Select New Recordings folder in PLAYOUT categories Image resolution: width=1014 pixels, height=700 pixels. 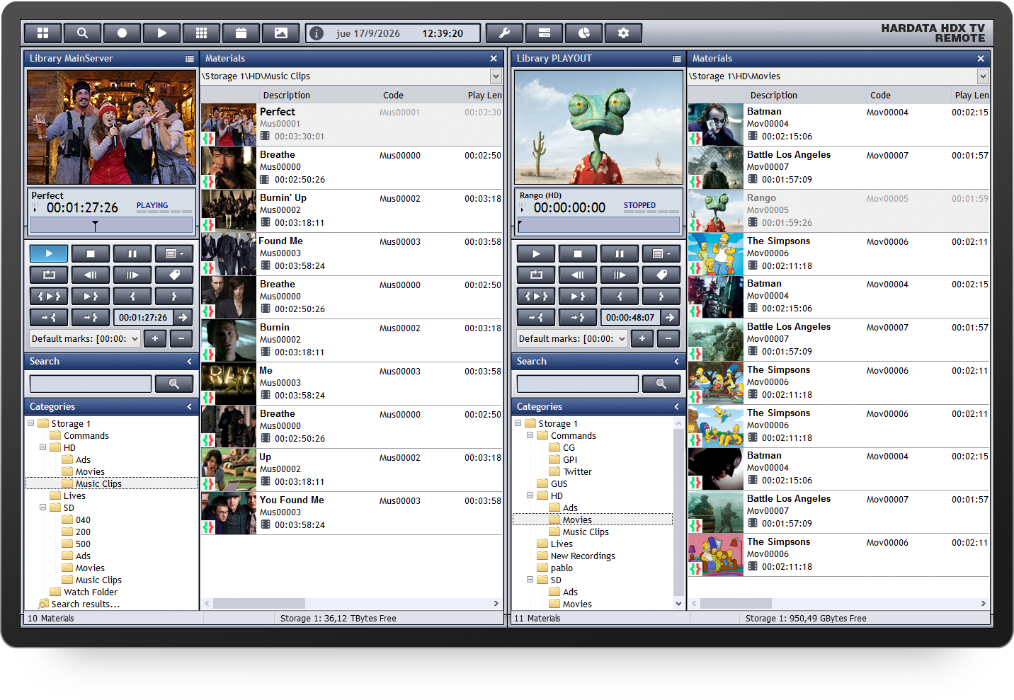click(x=582, y=556)
